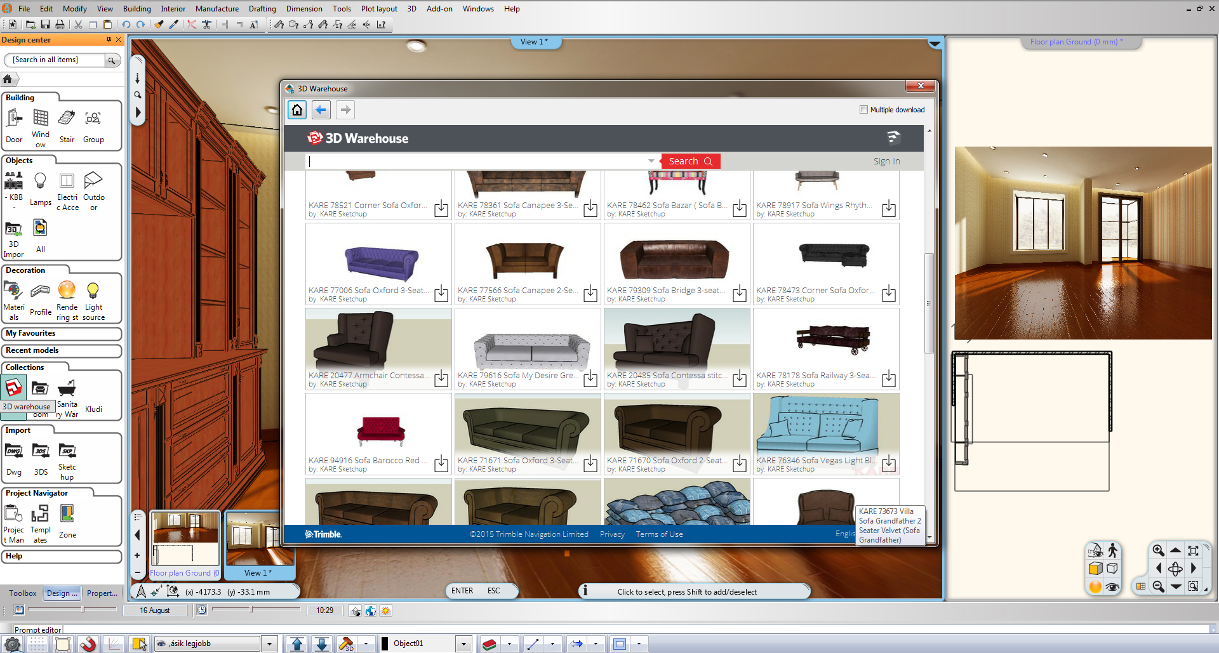Import a Sketchup file icon

click(x=67, y=458)
